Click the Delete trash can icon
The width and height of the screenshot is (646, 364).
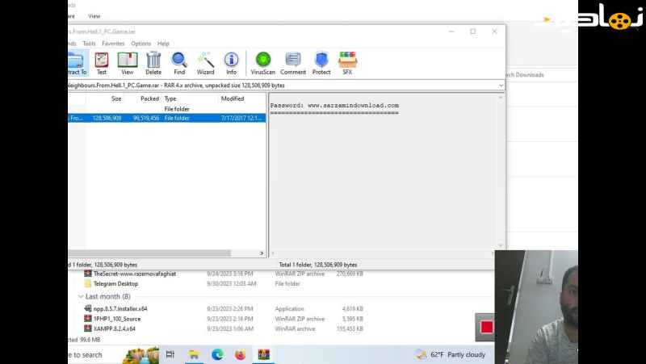pos(153,64)
